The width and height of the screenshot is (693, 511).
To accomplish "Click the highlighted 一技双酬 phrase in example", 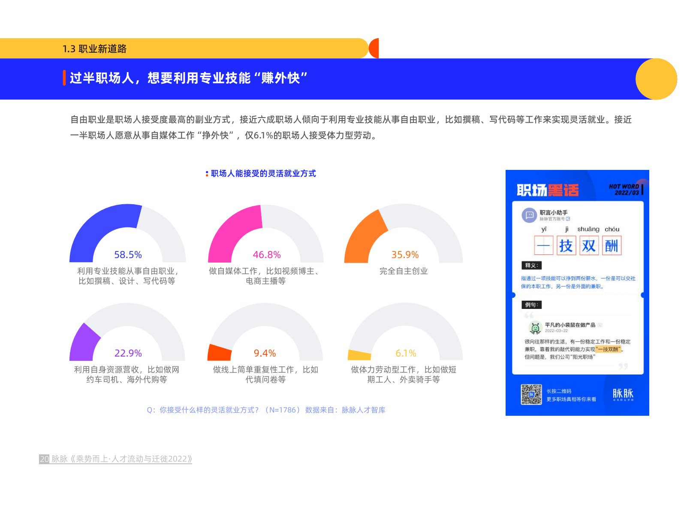I will pyautogui.click(x=608, y=349).
